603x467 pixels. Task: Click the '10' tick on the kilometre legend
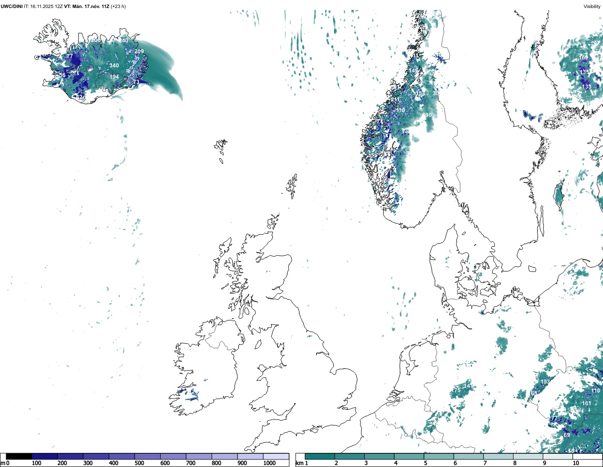pyautogui.click(x=576, y=463)
